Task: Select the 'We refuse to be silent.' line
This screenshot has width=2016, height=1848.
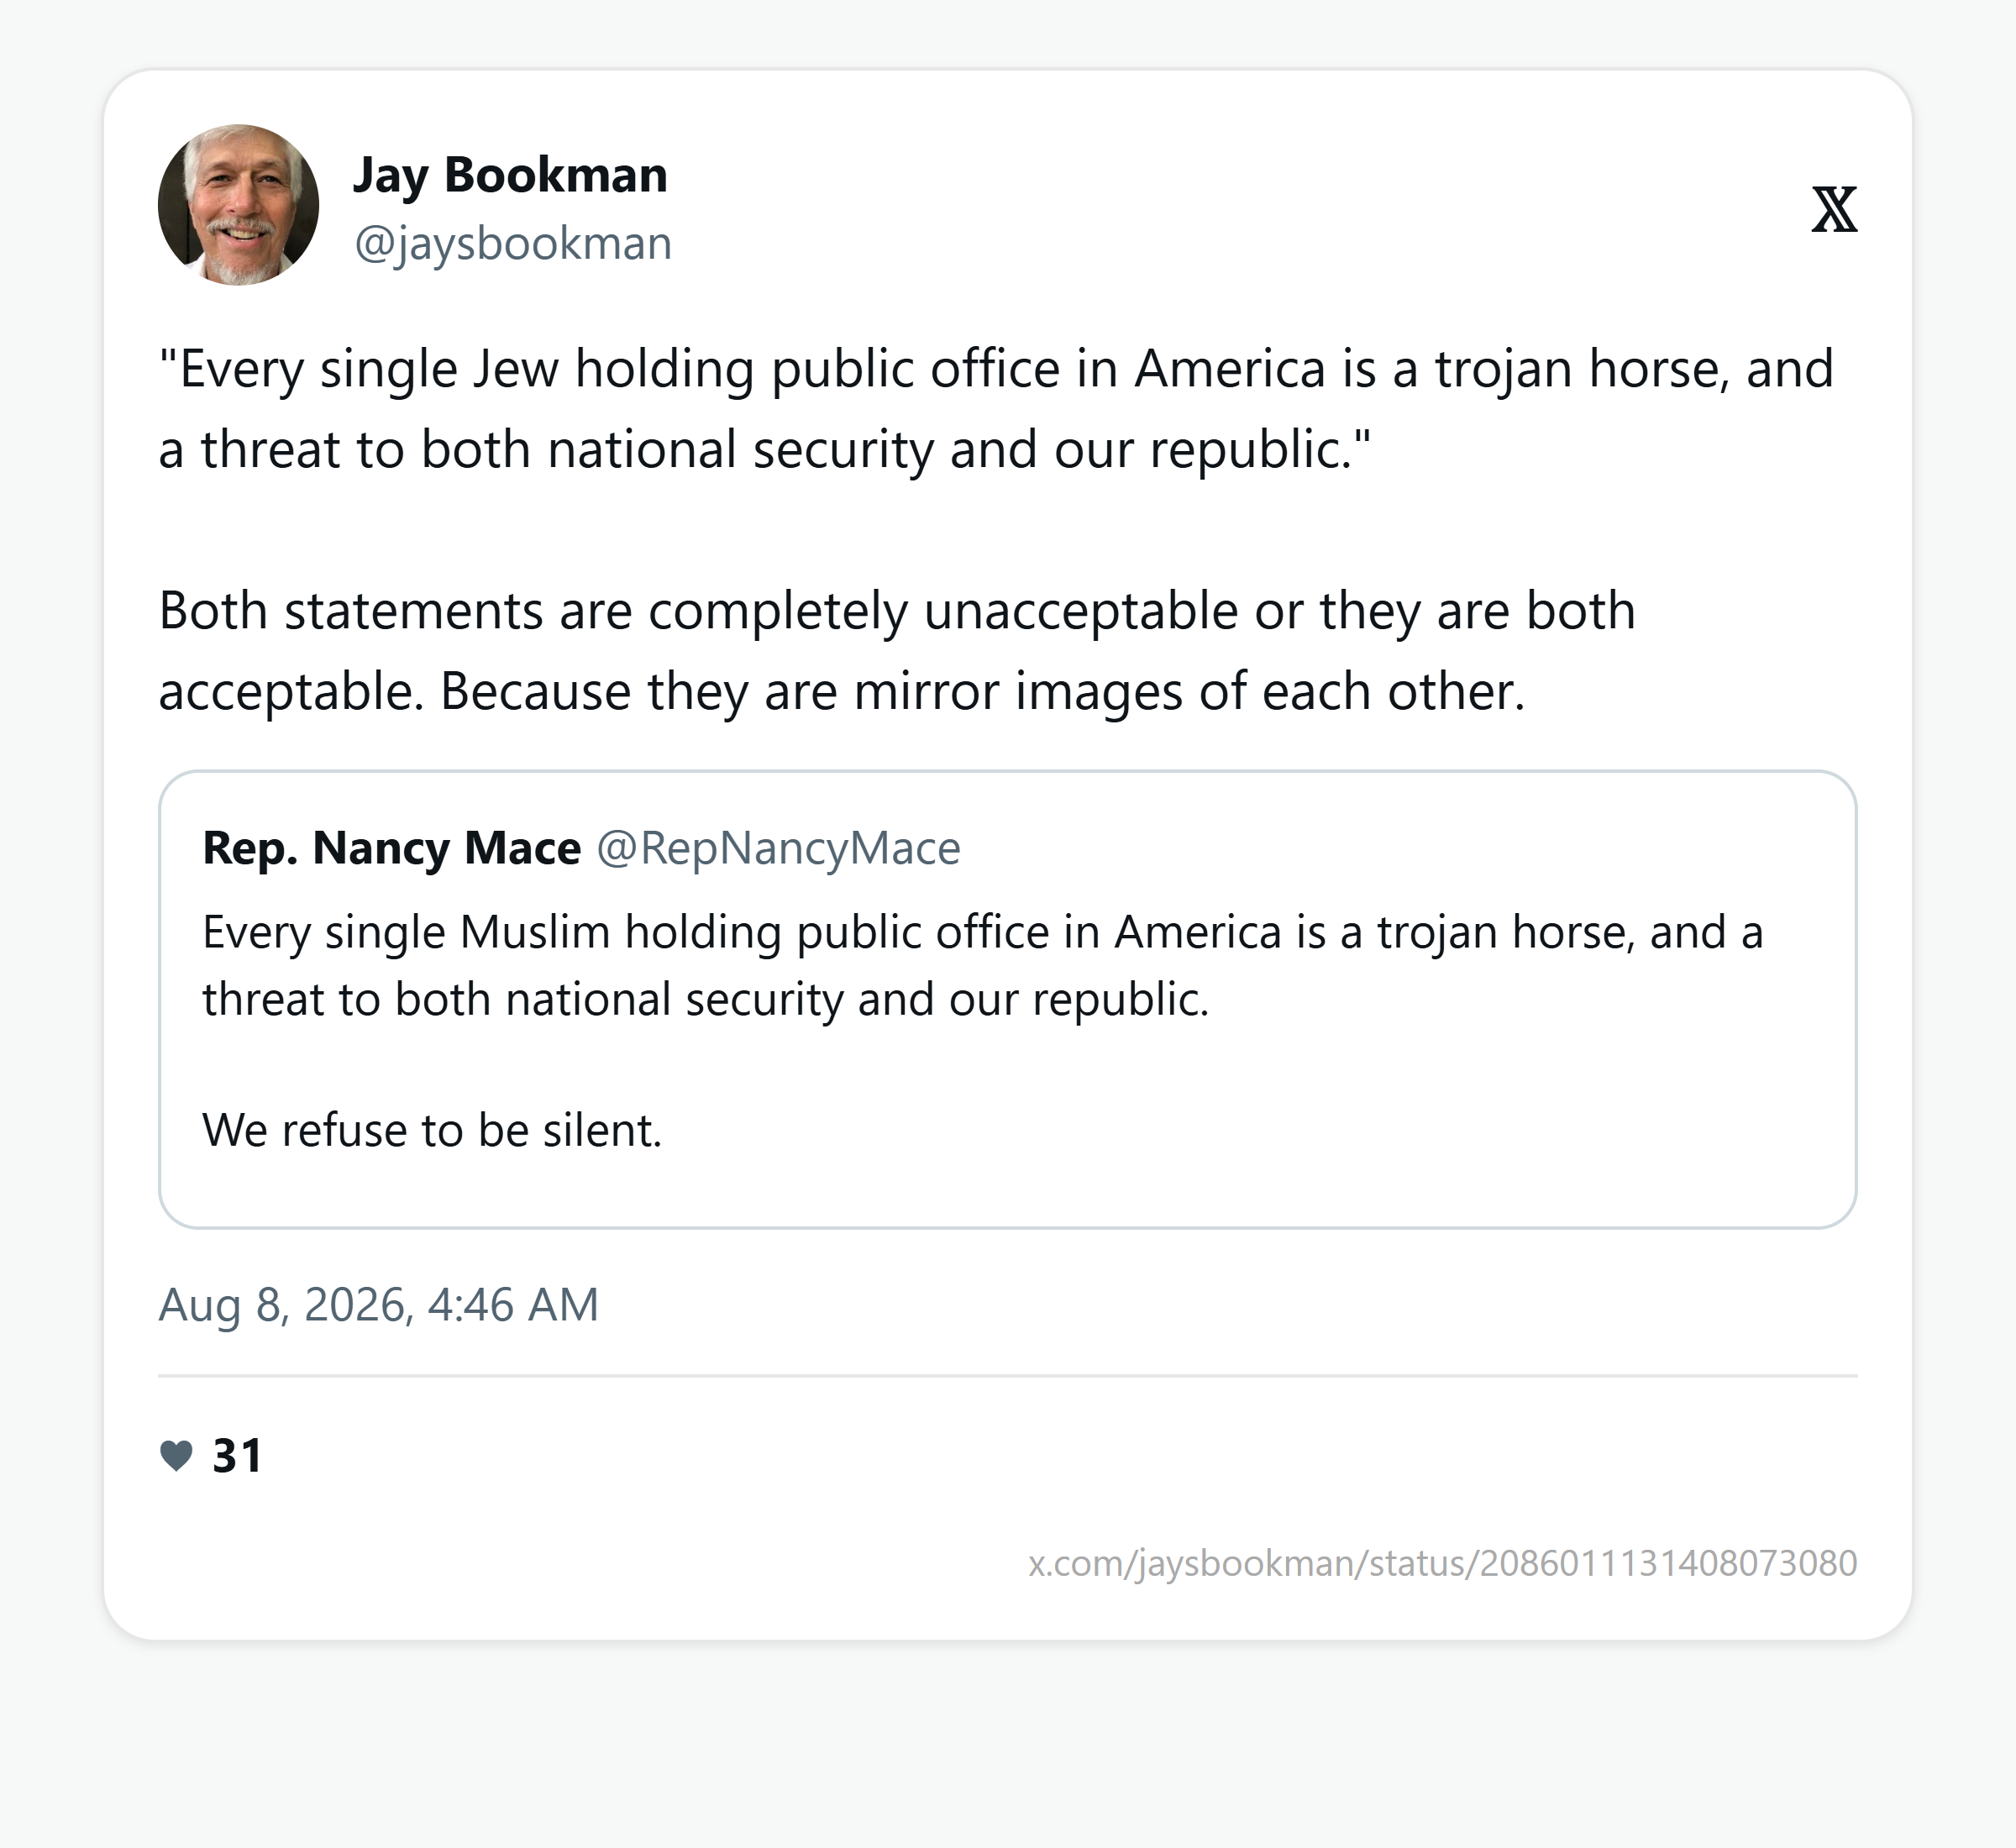Action: coord(432,1130)
